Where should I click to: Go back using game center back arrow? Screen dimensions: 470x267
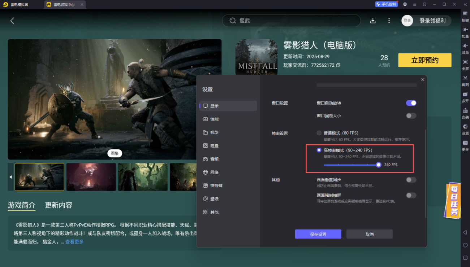[x=12, y=21]
